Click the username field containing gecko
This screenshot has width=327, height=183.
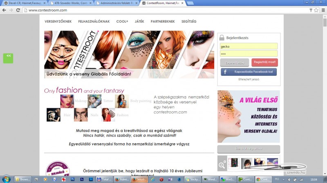point(249,46)
